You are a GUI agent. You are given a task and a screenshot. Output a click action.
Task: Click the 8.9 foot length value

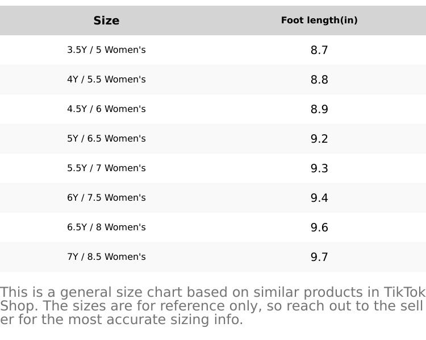pyautogui.click(x=319, y=109)
